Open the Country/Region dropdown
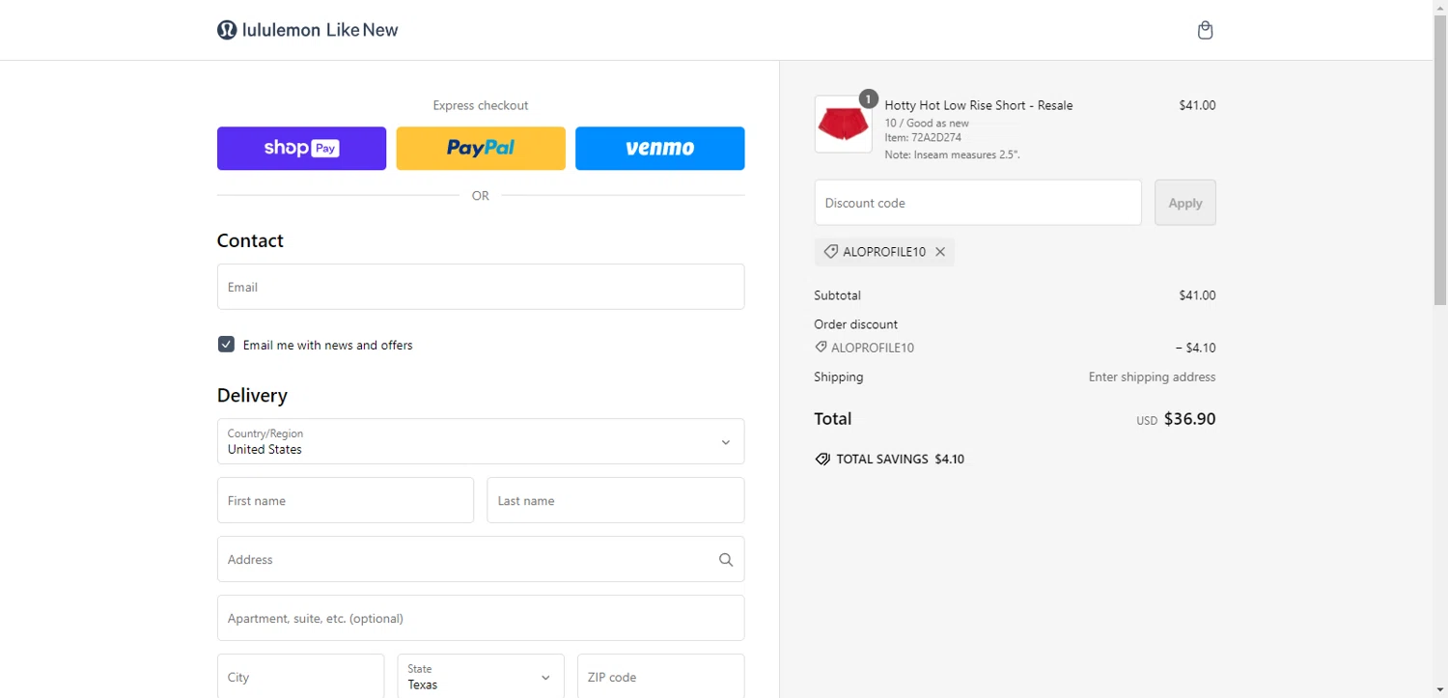This screenshot has width=1448, height=698. [481, 442]
